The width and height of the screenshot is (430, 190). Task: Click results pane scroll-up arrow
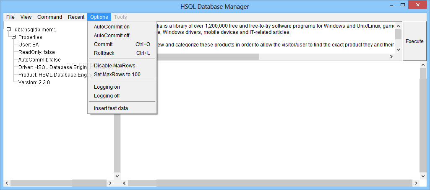[x=423, y=65]
